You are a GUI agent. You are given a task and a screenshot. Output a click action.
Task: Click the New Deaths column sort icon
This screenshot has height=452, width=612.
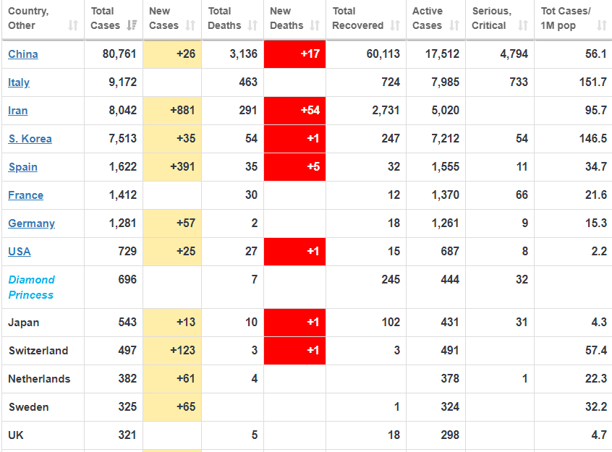315,25
